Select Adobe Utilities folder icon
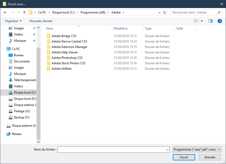 pos(48,69)
